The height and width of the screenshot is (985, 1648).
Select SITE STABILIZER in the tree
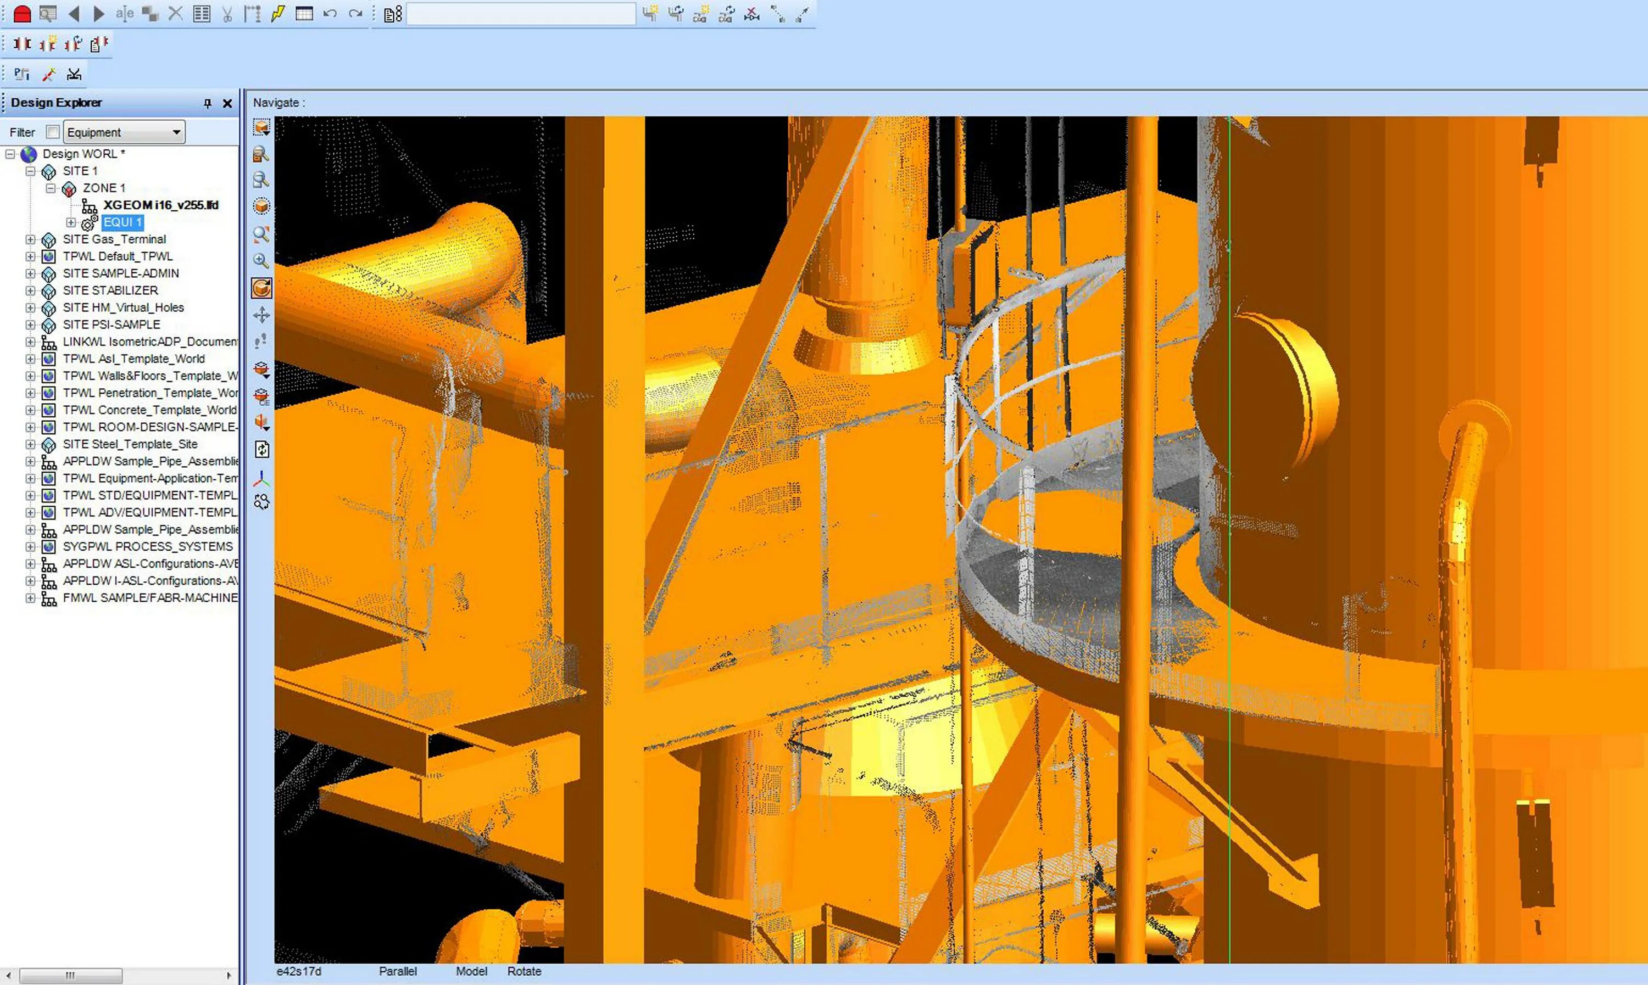[110, 290]
